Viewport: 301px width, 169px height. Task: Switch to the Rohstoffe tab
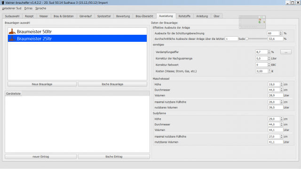[184, 16]
